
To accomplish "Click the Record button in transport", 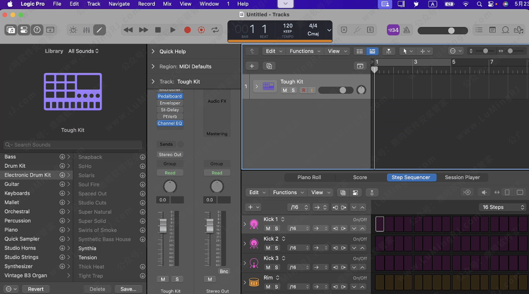I will 187,30.
